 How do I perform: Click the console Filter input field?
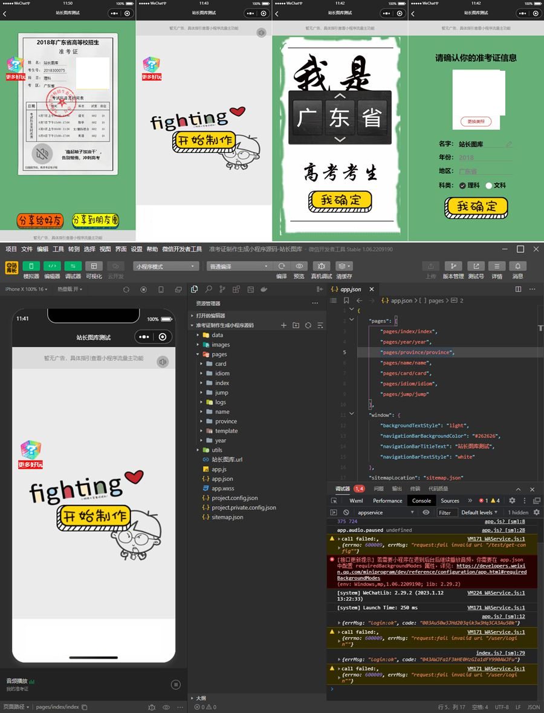coord(446,512)
